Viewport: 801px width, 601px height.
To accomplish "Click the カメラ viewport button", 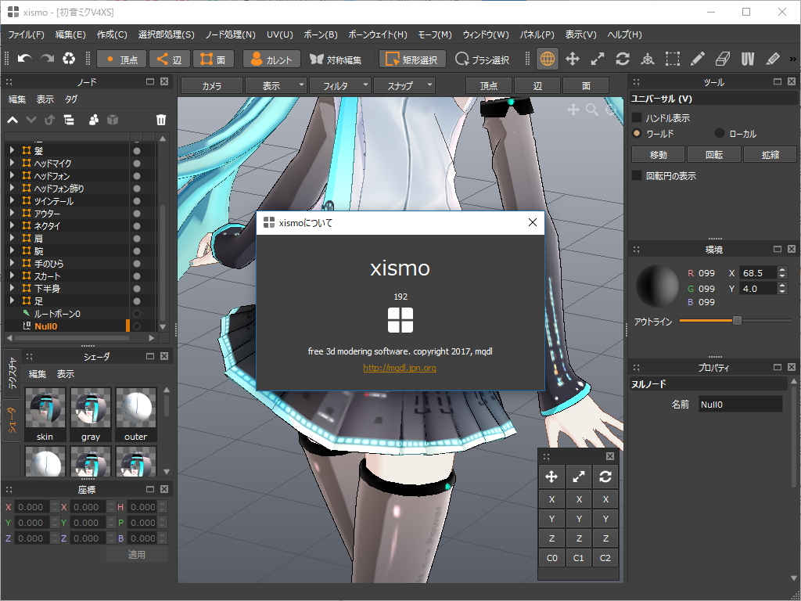I will (x=211, y=85).
